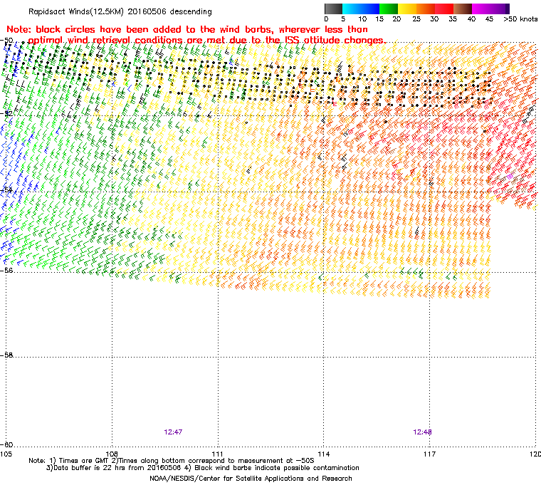Click the '117' longitude axis label
The width and height of the screenshot is (541, 490).
[429, 454]
